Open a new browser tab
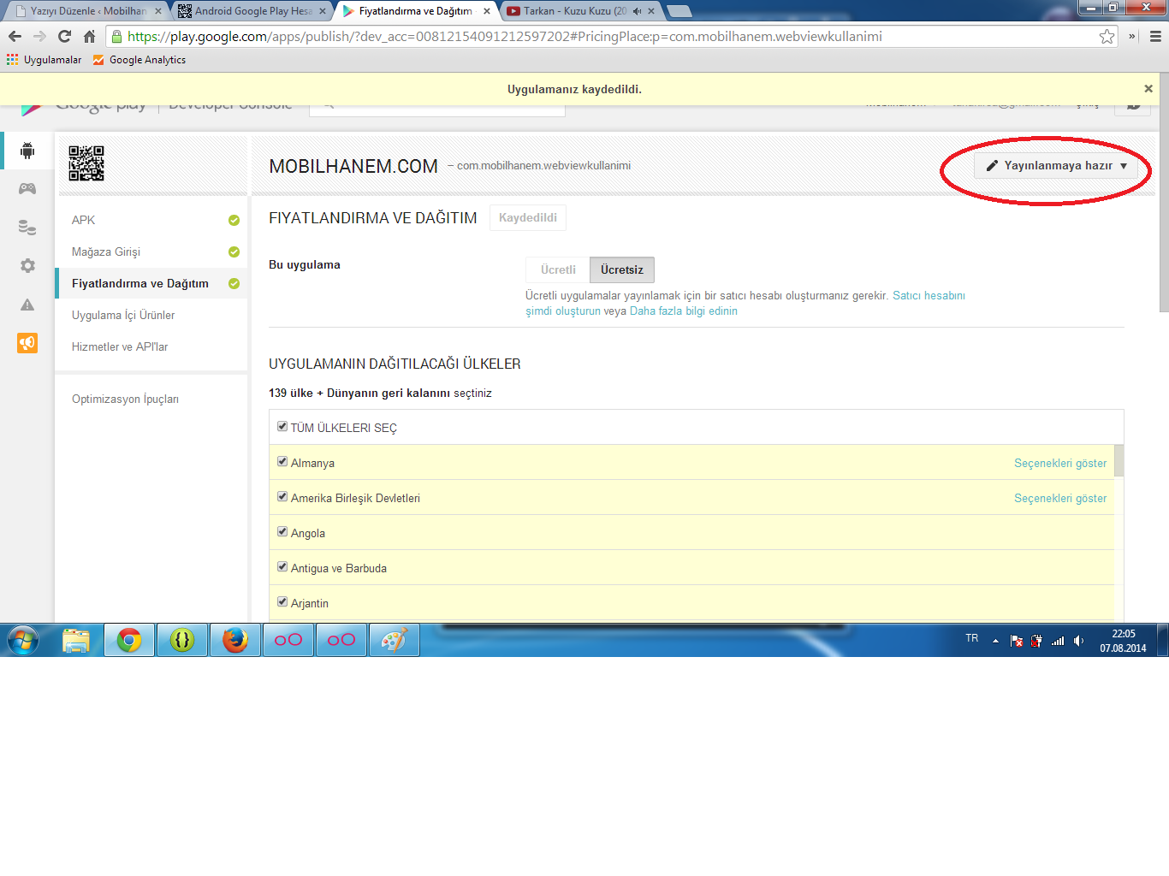 (679, 11)
